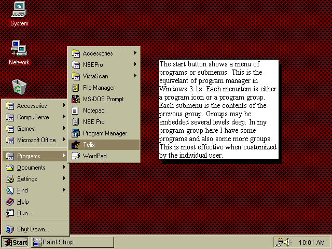Open Run from the Start menu
This screenshot has height=249, width=332.
pyautogui.click(x=24, y=213)
